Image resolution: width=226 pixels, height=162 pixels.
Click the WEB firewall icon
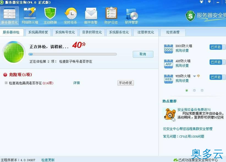click(x=168, y=79)
